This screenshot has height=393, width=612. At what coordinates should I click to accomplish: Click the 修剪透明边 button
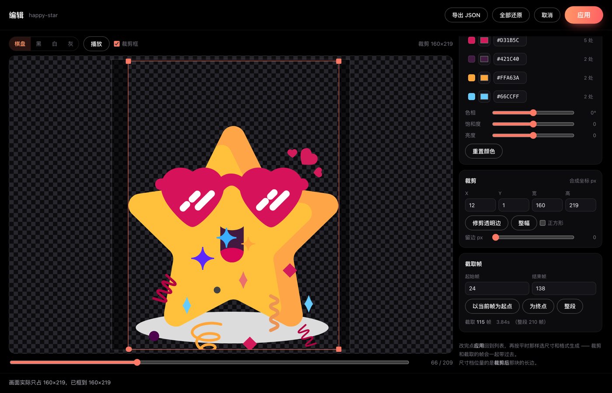click(487, 223)
